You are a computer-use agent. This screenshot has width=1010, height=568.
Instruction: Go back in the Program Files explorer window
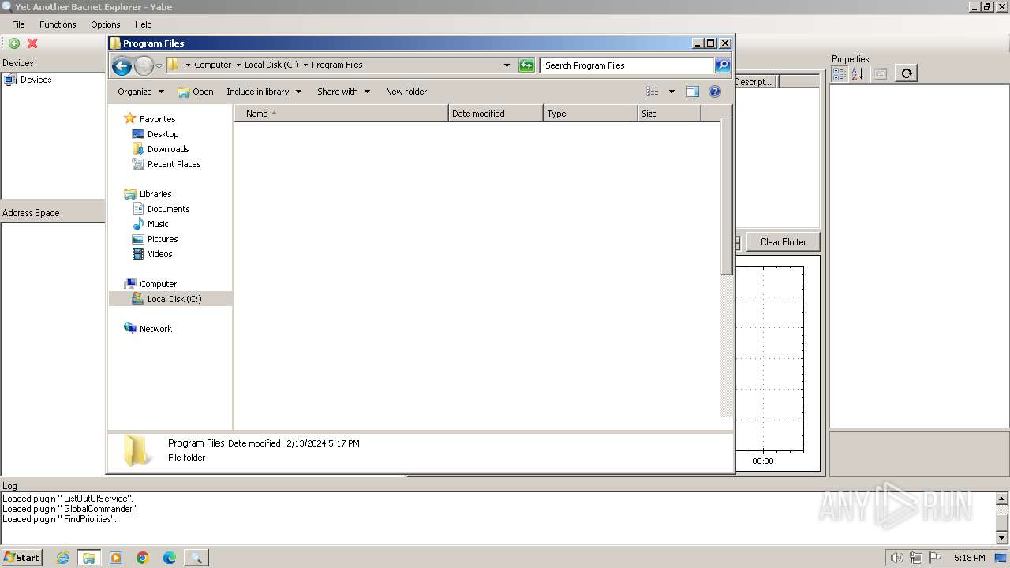122,65
